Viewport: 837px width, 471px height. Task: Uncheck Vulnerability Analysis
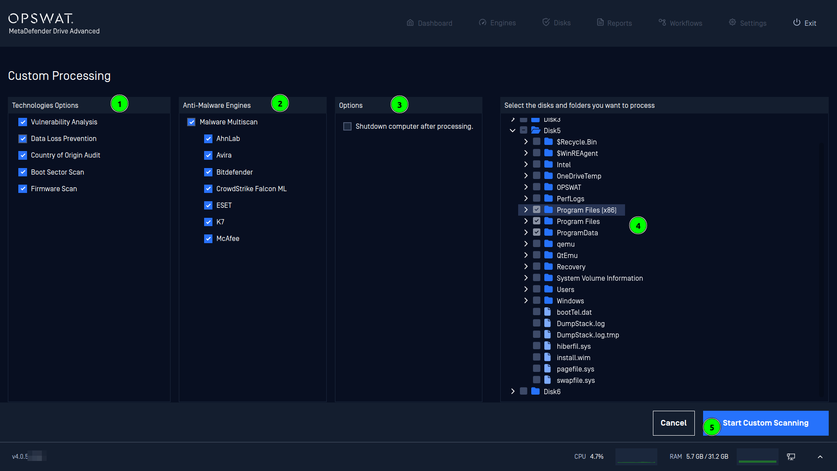23,122
